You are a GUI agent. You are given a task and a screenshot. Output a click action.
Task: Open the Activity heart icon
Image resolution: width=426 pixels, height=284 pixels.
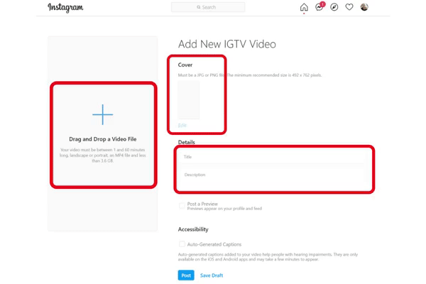click(x=349, y=7)
